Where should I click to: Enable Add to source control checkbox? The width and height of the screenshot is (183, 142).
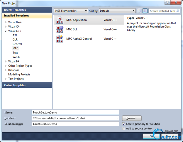[x=123, y=129]
